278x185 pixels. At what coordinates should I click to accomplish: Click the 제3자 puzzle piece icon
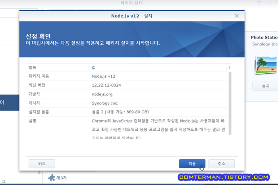click(51, 177)
